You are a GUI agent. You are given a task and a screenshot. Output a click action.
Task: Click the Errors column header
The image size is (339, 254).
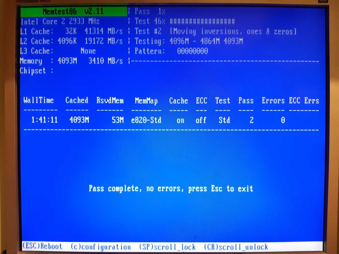coord(273,101)
